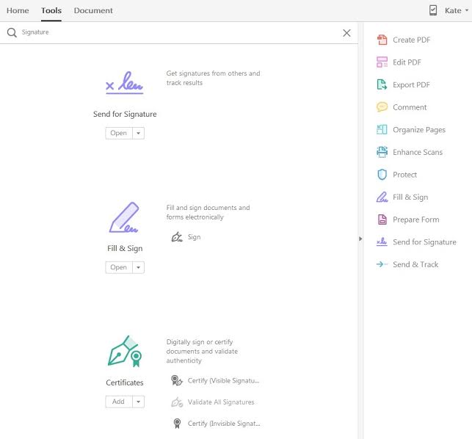Click the search magnifier icon
This screenshot has height=439, width=472.
point(12,32)
